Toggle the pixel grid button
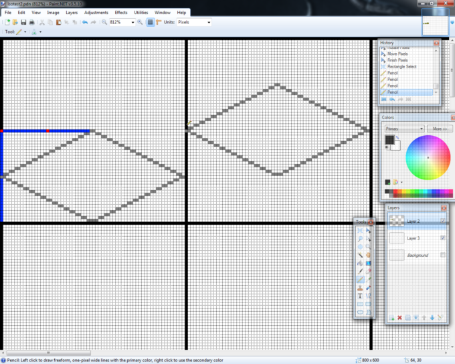This screenshot has width=455, height=364. coord(150,22)
